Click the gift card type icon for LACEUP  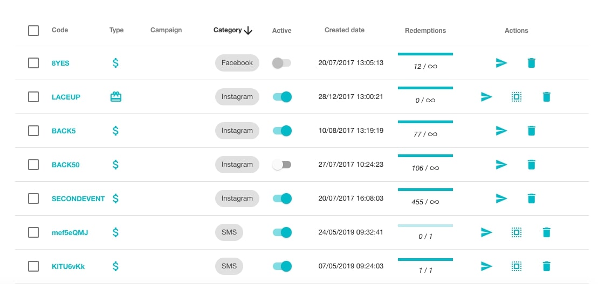[115, 97]
